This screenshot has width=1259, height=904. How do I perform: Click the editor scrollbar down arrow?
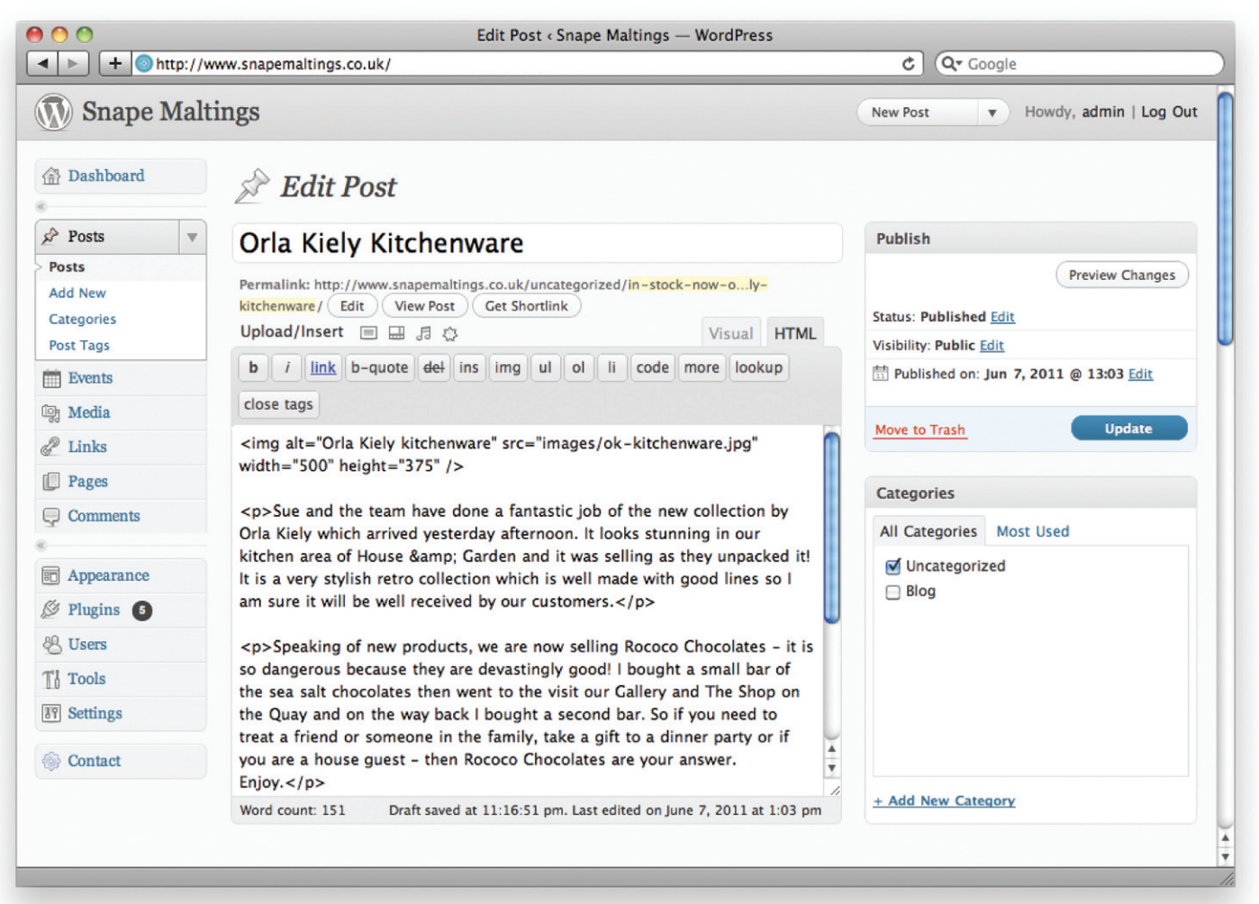coord(832,769)
